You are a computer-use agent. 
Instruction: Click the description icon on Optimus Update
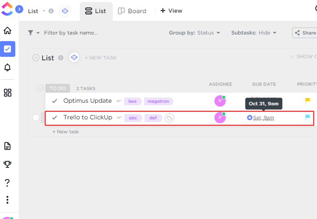[119, 101]
